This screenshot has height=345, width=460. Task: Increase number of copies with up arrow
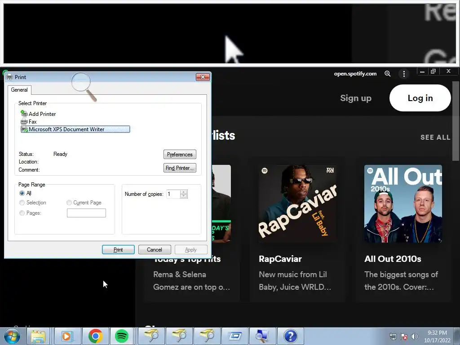click(x=184, y=192)
